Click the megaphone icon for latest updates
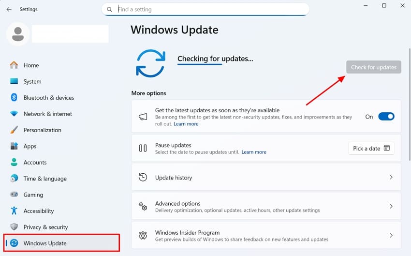This screenshot has width=411, height=256. click(x=143, y=117)
